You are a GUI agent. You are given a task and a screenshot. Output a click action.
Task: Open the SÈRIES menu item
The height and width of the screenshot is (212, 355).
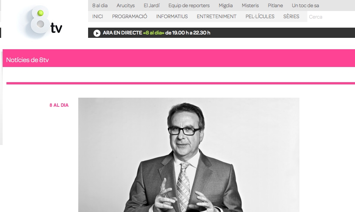click(291, 16)
